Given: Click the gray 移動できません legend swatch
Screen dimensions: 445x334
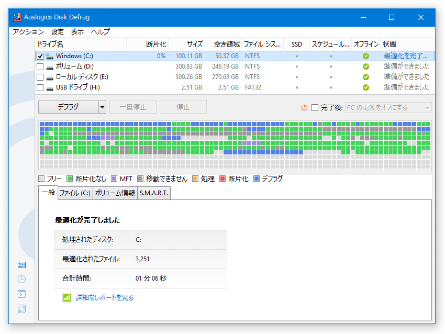Looking at the screenshot, I should [140, 179].
